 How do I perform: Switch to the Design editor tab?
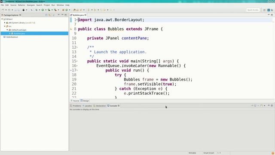(x=85, y=101)
